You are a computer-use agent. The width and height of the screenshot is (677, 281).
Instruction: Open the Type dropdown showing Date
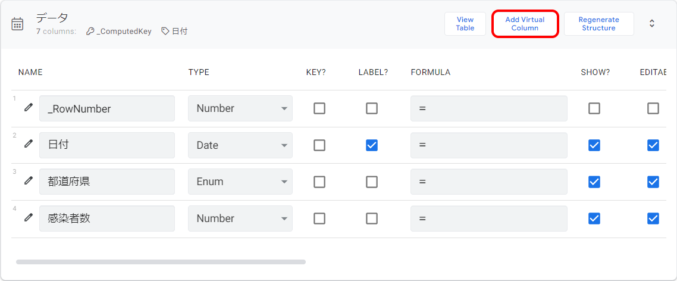click(240, 145)
